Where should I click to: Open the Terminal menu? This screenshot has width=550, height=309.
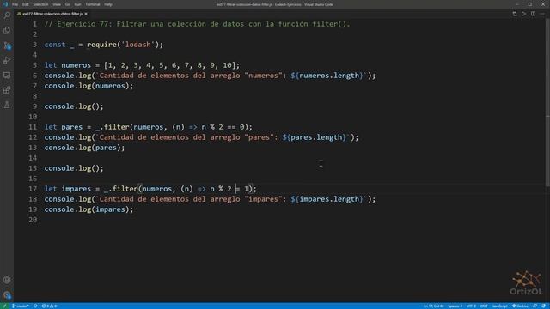click(93, 4)
